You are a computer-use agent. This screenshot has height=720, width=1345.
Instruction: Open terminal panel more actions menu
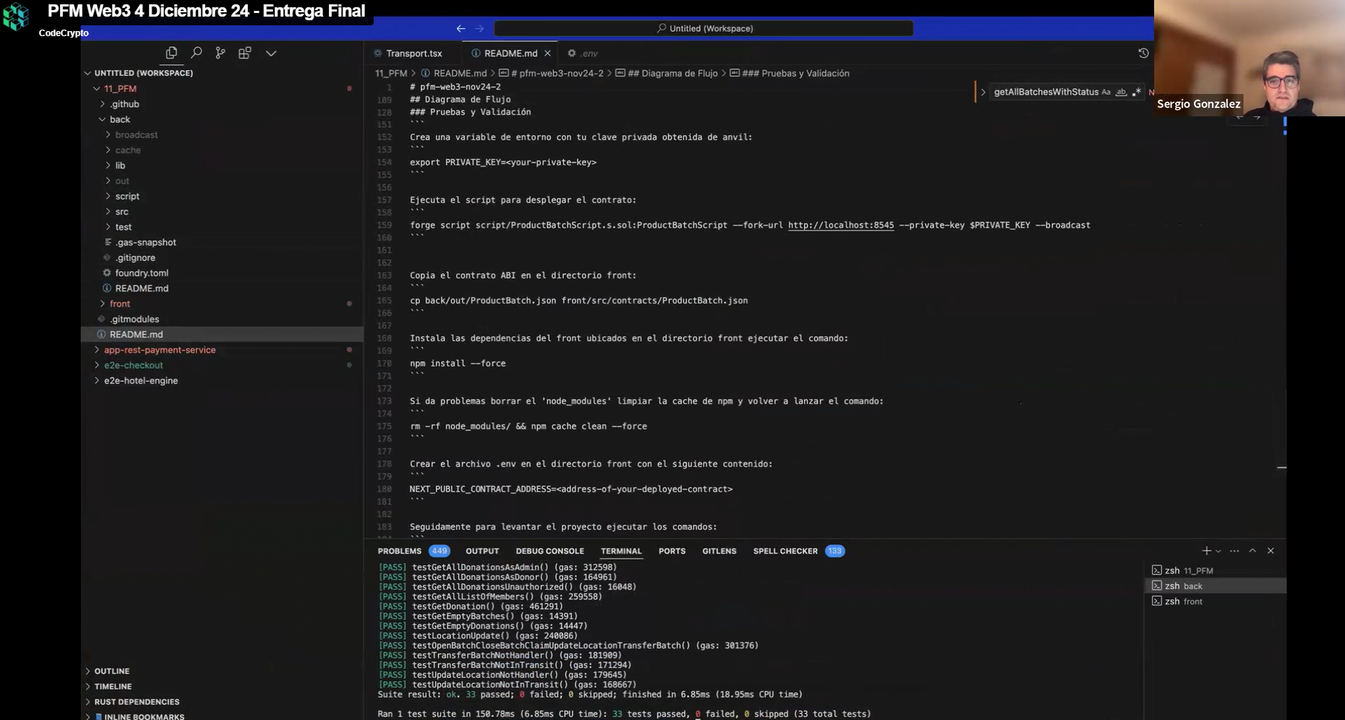click(x=1234, y=551)
